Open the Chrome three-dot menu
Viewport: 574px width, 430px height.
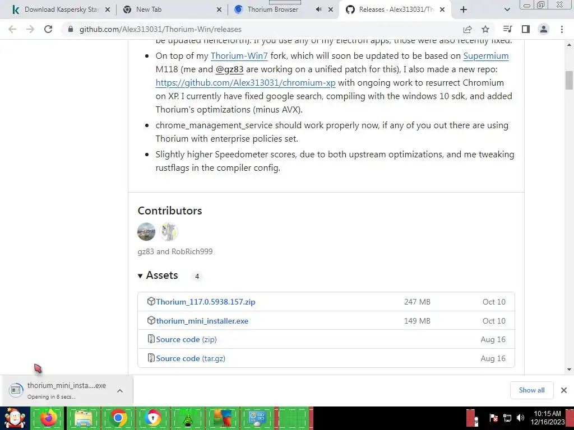[x=562, y=29]
